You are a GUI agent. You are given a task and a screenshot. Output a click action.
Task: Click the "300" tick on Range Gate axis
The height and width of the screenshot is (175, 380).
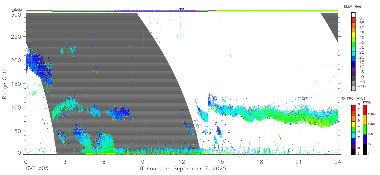(16, 14)
